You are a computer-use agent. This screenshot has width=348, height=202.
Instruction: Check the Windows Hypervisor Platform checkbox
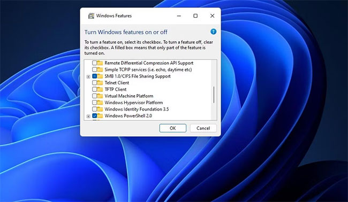(x=95, y=103)
